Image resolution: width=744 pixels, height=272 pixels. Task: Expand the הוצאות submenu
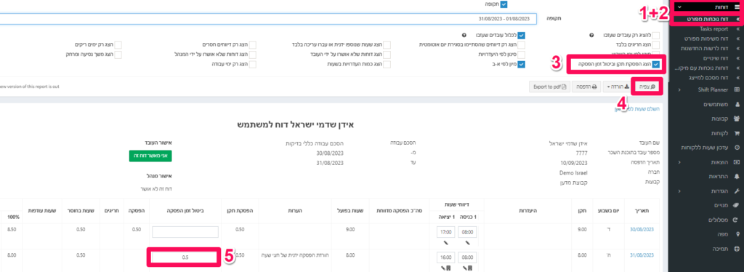679,162
